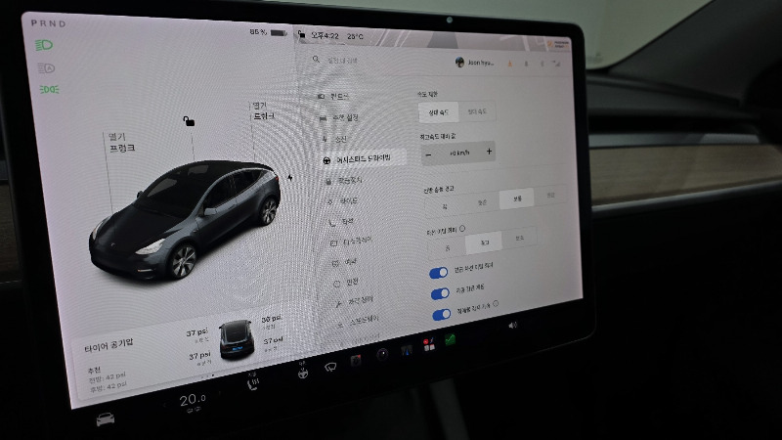The height and width of the screenshot is (440, 782).
Task: Toggle the first blue switch on
Action: pyautogui.click(x=438, y=273)
